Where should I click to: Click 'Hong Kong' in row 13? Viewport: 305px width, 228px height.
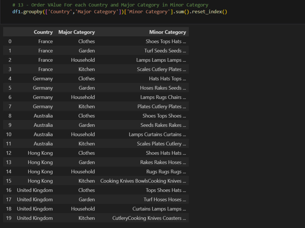point(40,162)
